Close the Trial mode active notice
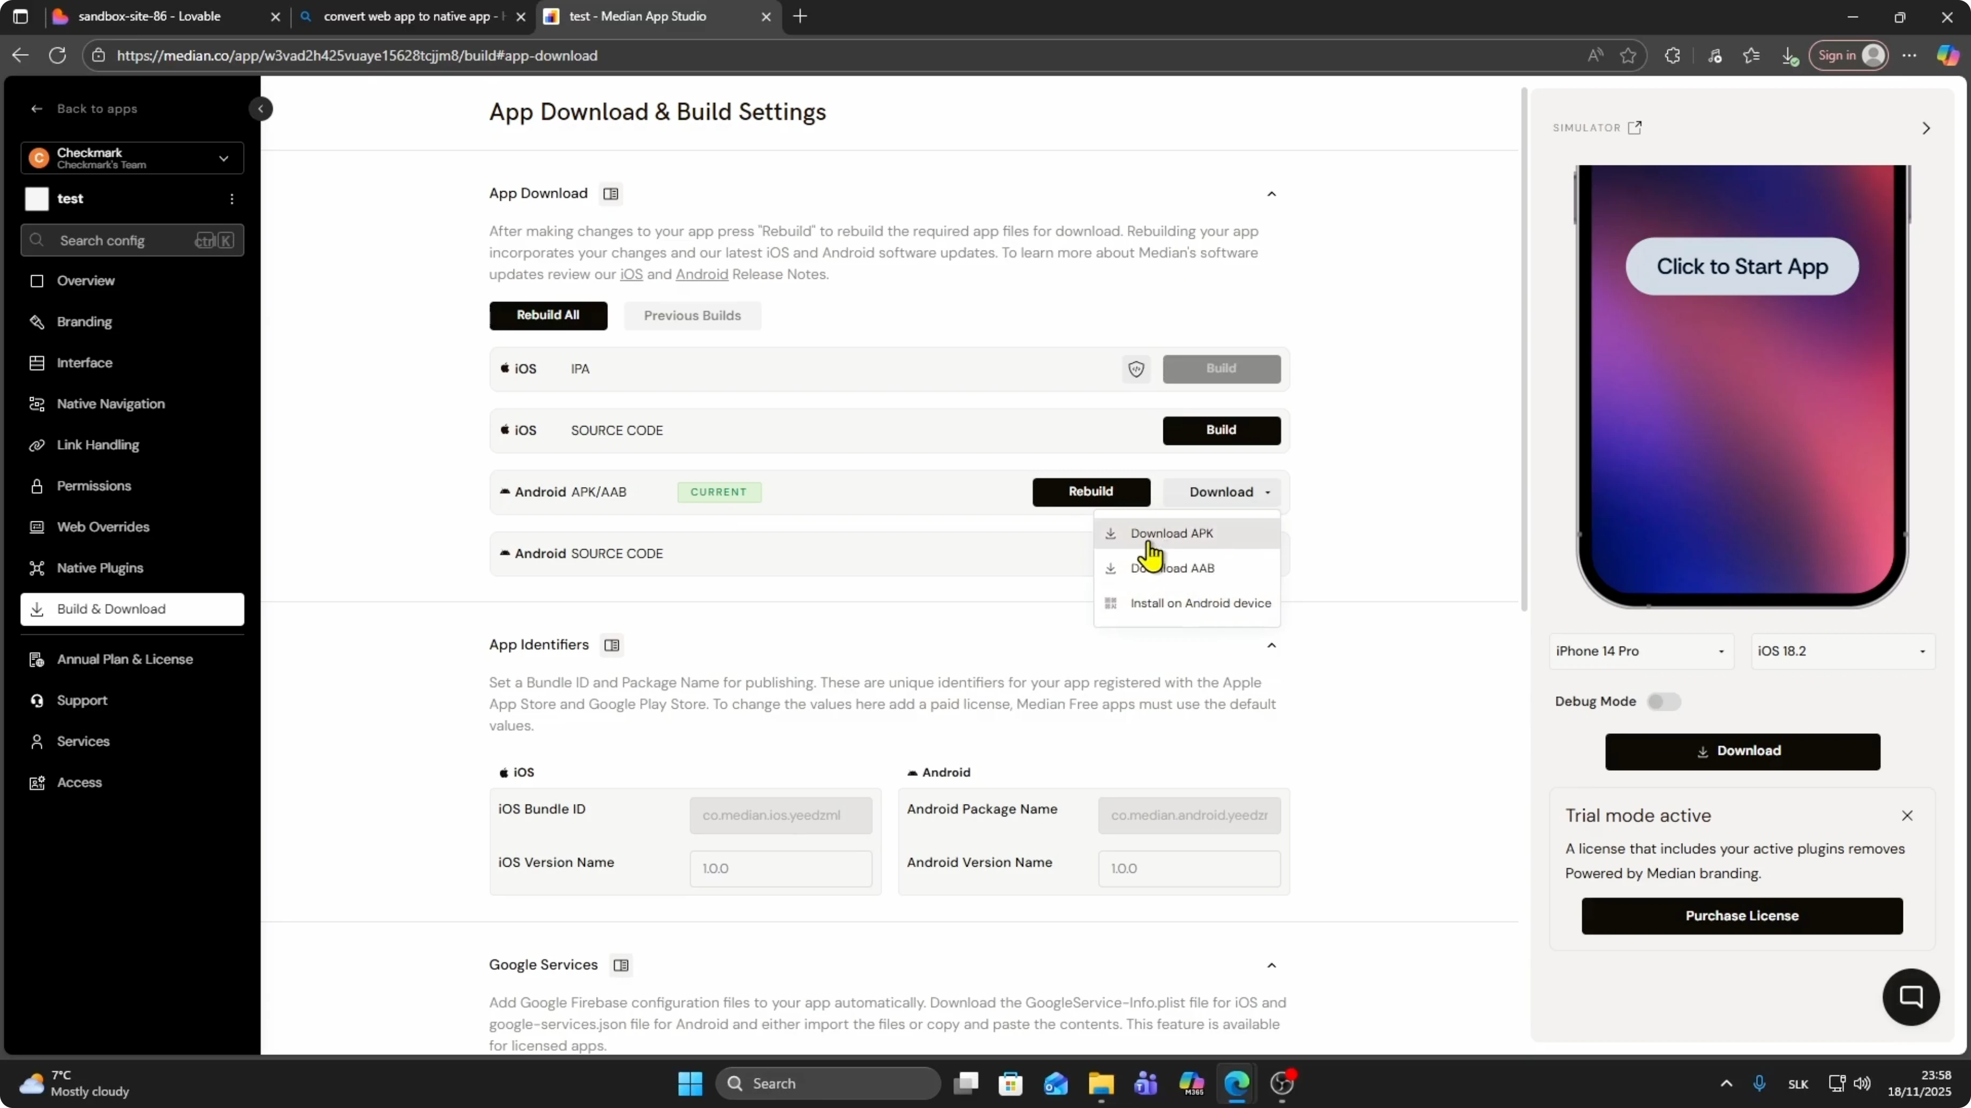Screen dimensions: 1971x1108 point(1907,816)
